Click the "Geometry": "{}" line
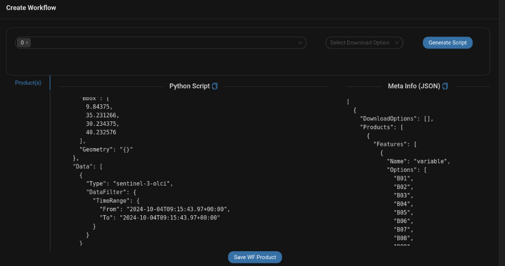Viewport: 505px width, 266px height. click(106, 150)
